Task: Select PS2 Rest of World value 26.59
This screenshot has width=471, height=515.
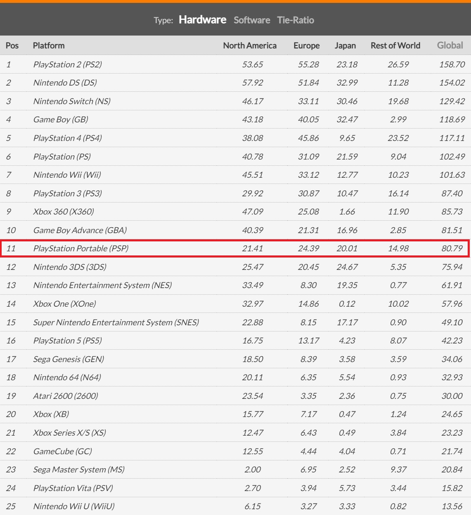Action: click(x=398, y=64)
